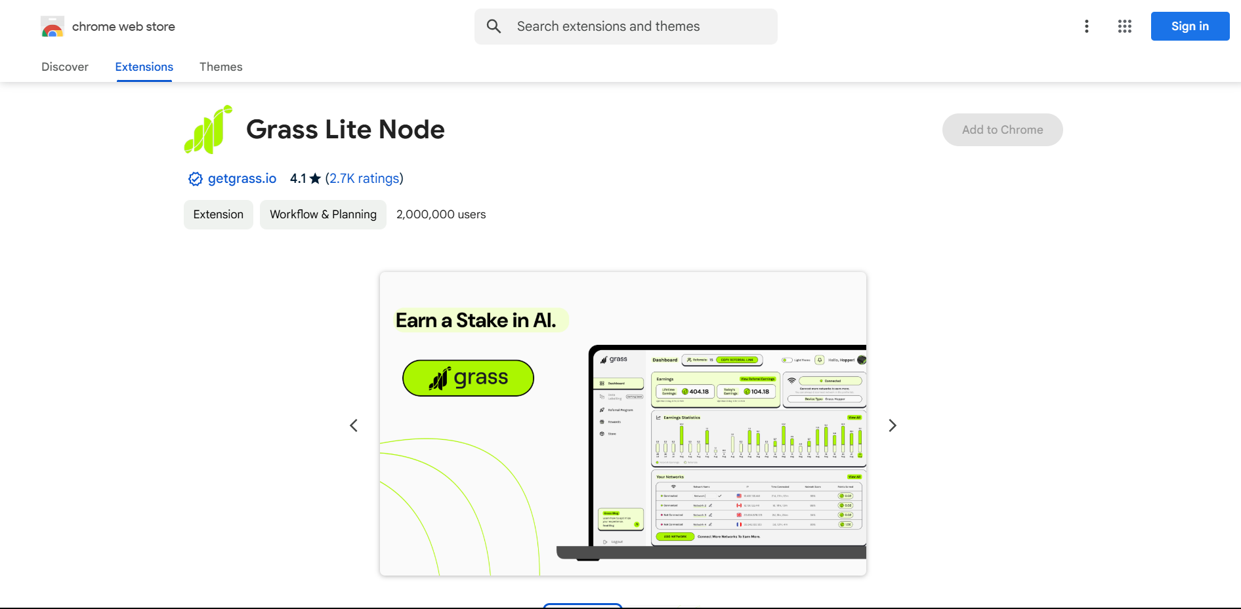This screenshot has width=1241, height=609.
Task: Click the Earn a Stake in AI screenshot
Action: point(623,424)
